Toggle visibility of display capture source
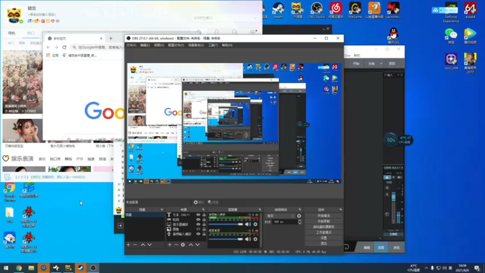This screenshot has width=485, height=273. coord(198,224)
